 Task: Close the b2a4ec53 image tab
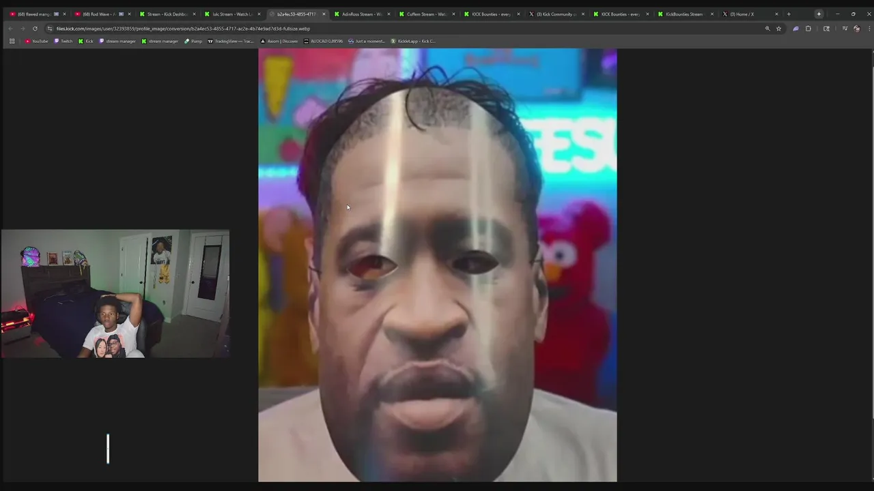[324, 14]
